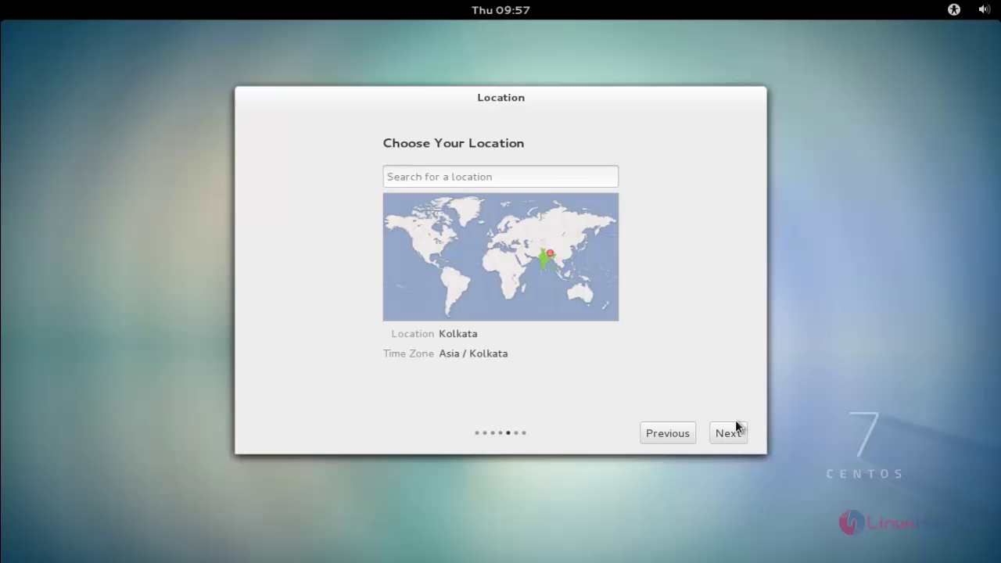
Task: Click the Choose Your Location heading
Action: 454,143
